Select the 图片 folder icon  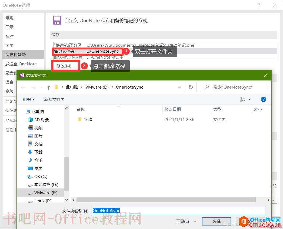click(30, 136)
